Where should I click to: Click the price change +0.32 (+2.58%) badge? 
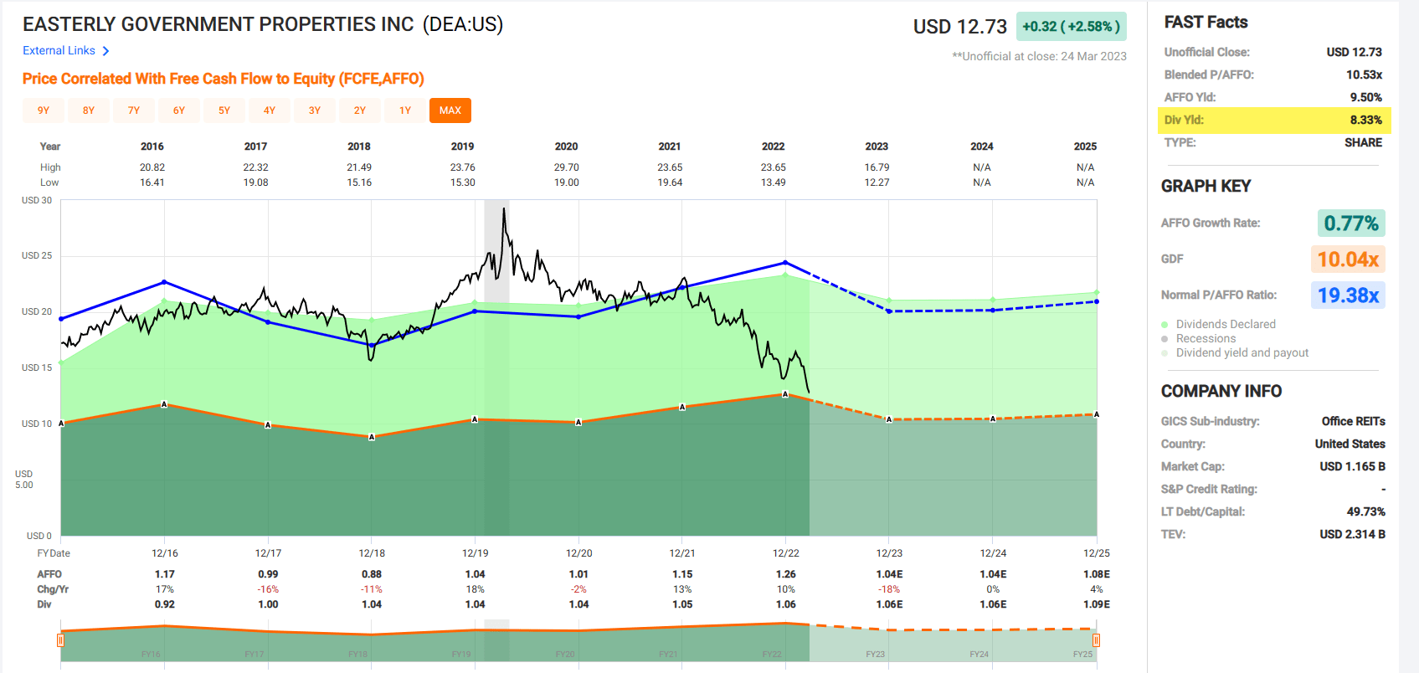click(x=1072, y=27)
